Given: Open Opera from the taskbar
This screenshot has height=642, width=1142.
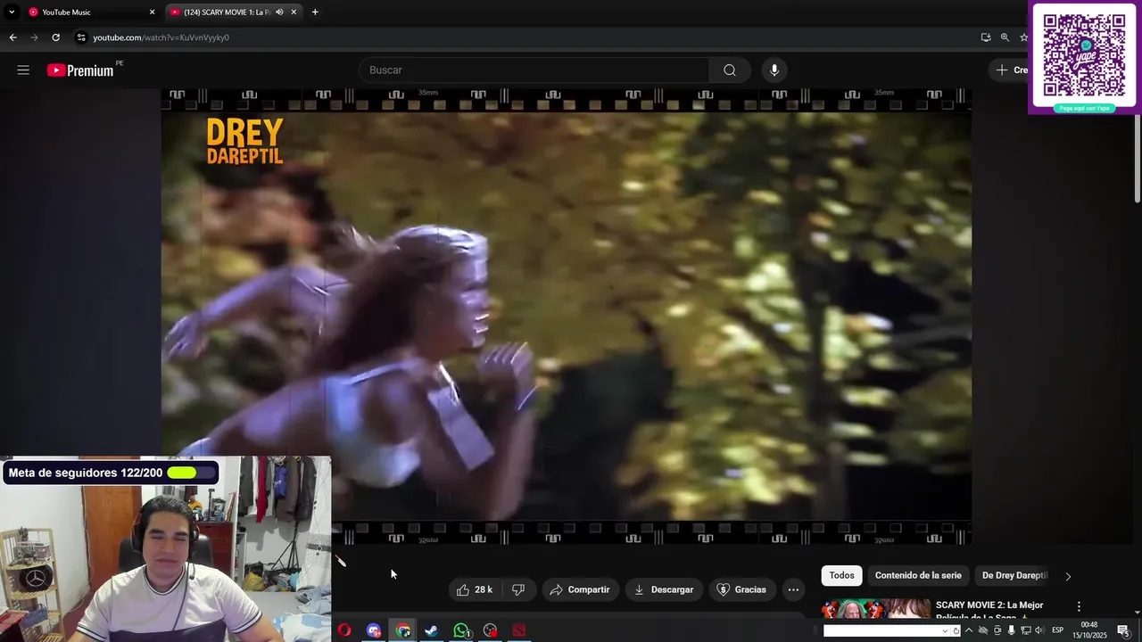Looking at the screenshot, I should point(344,630).
